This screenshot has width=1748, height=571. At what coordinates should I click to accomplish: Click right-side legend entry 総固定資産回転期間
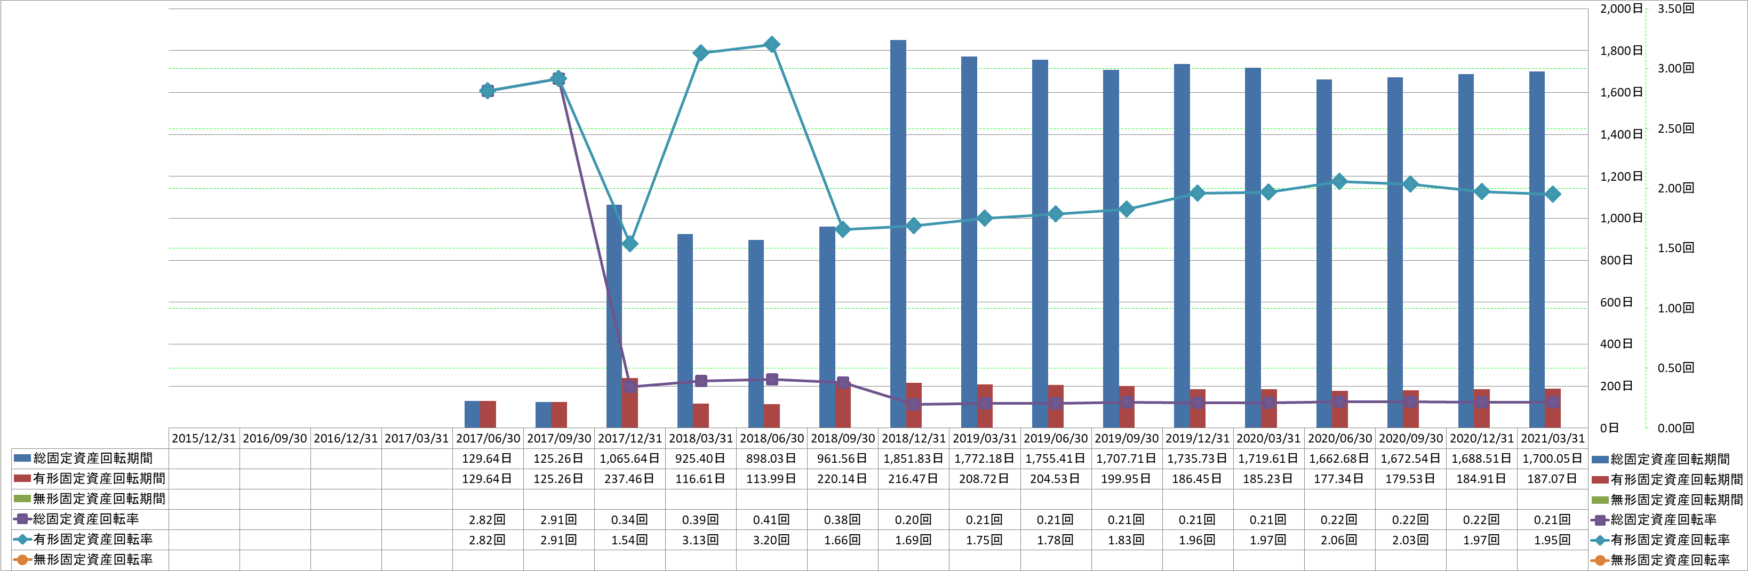tap(1661, 459)
